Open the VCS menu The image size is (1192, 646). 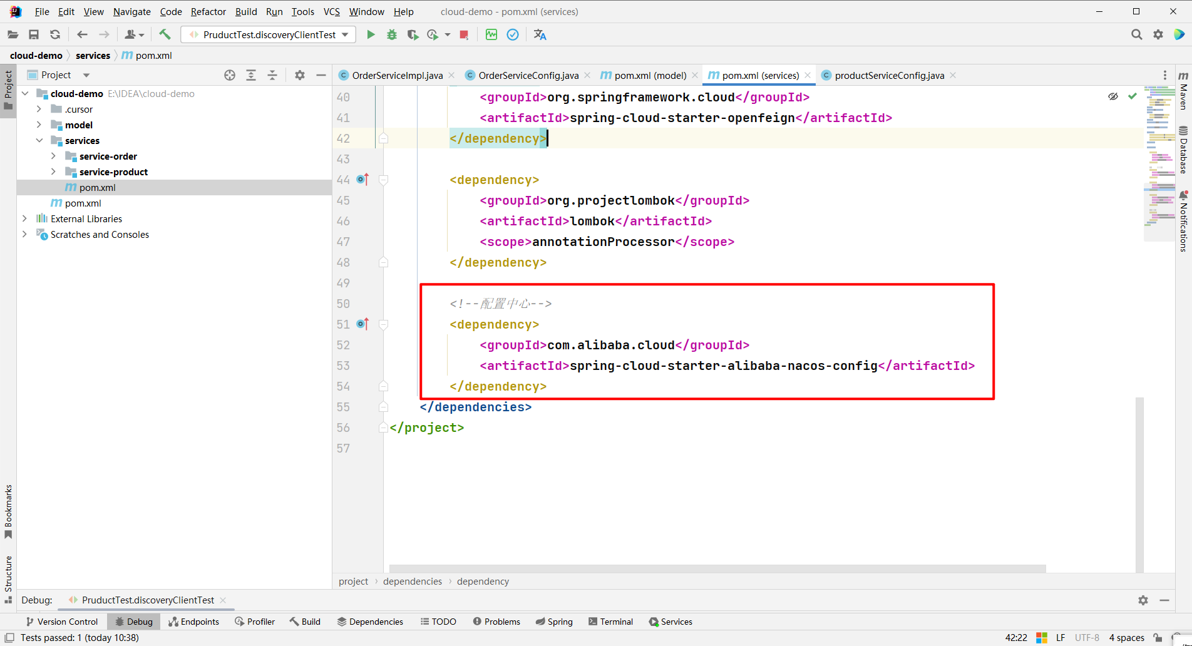click(x=332, y=12)
